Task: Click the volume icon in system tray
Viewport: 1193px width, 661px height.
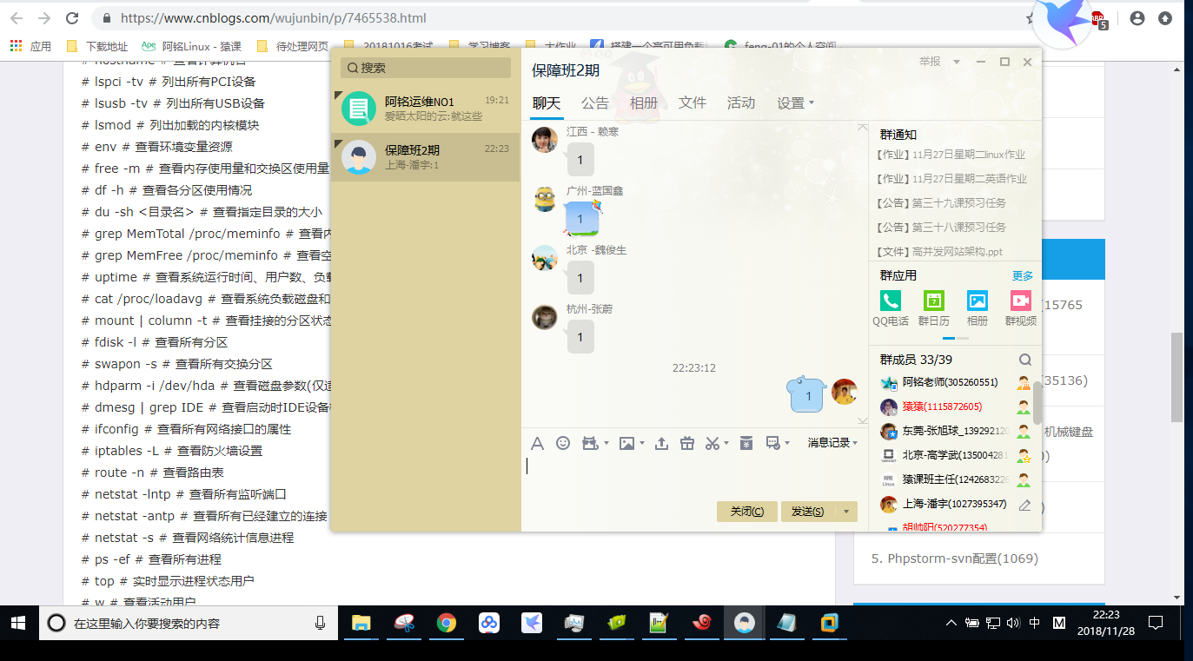Action: (x=1013, y=623)
